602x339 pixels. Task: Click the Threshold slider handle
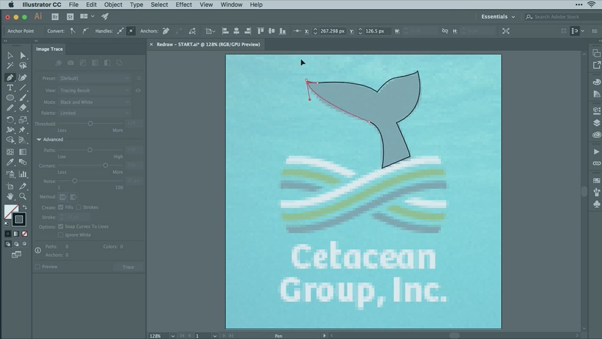90,123
